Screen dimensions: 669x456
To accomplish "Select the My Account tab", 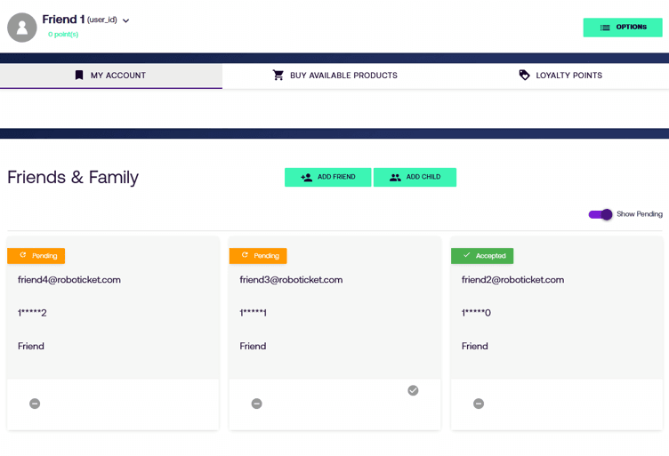I will pyautogui.click(x=110, y=76).
